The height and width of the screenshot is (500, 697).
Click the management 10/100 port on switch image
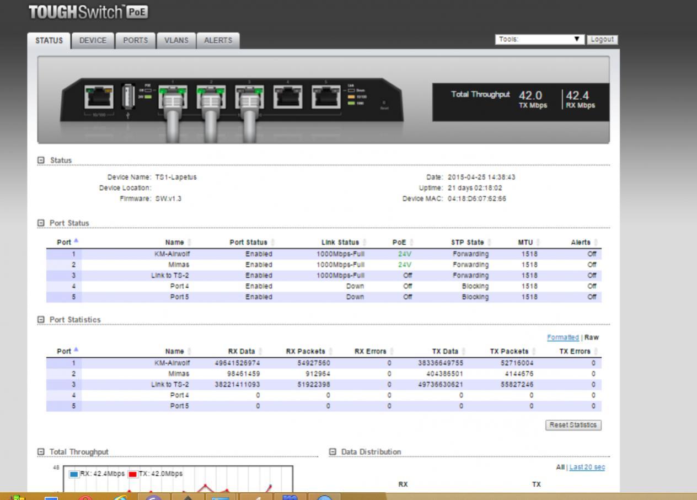pyautogui.click(x=99, y=98)
